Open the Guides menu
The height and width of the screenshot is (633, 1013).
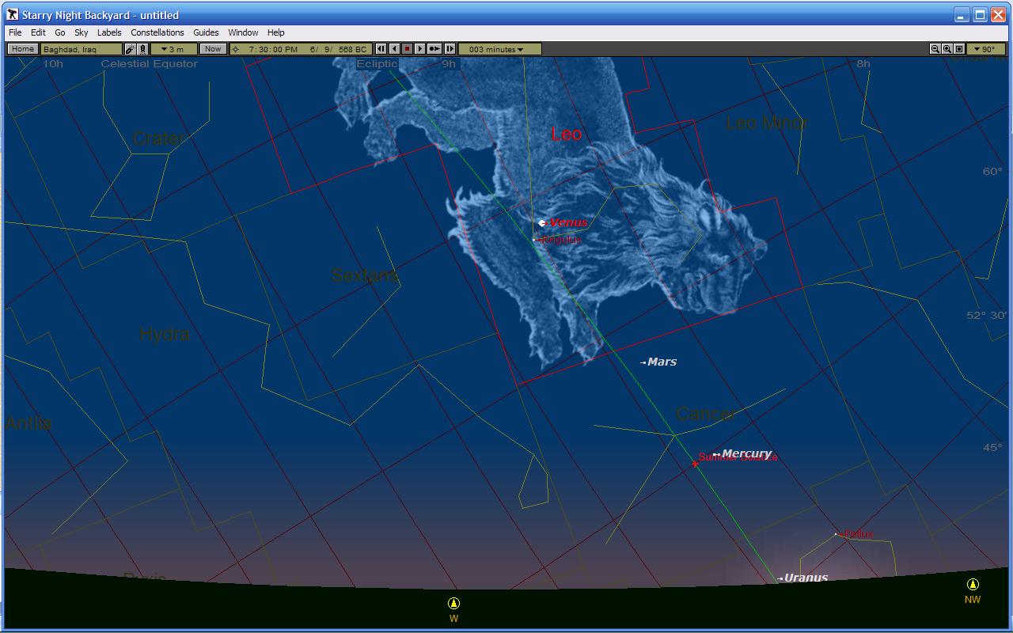coord(206,32)
